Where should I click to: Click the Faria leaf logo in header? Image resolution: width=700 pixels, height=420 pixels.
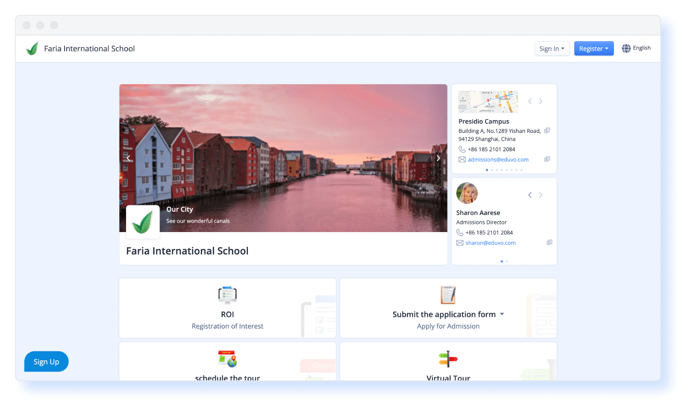click(x=32, y=49)
